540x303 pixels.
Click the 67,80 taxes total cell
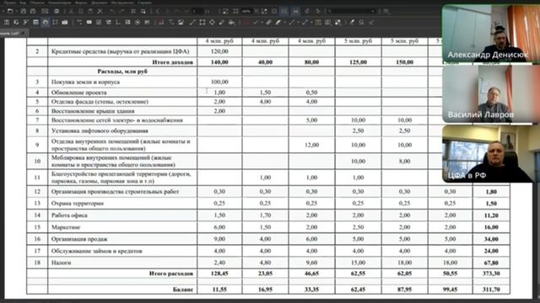(491, 263)
